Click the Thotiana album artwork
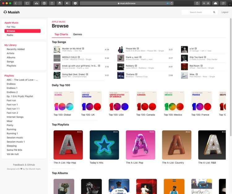This screenshot has width=232, height=194. pos(121,75)
